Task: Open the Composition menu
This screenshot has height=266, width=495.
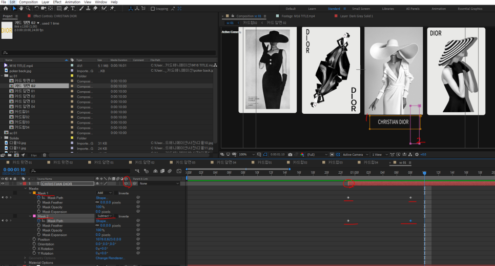Action: [x=28, y=2]
